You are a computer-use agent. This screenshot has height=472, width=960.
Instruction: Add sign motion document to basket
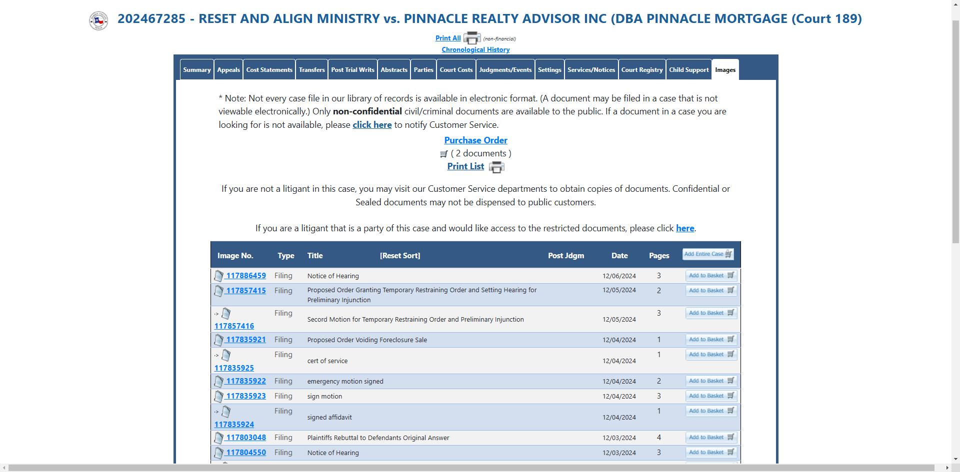(711, 396)
